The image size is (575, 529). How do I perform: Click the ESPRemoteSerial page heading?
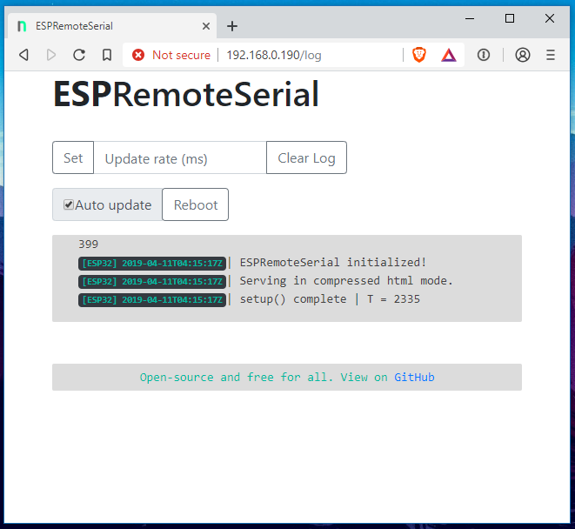[186, 95]
